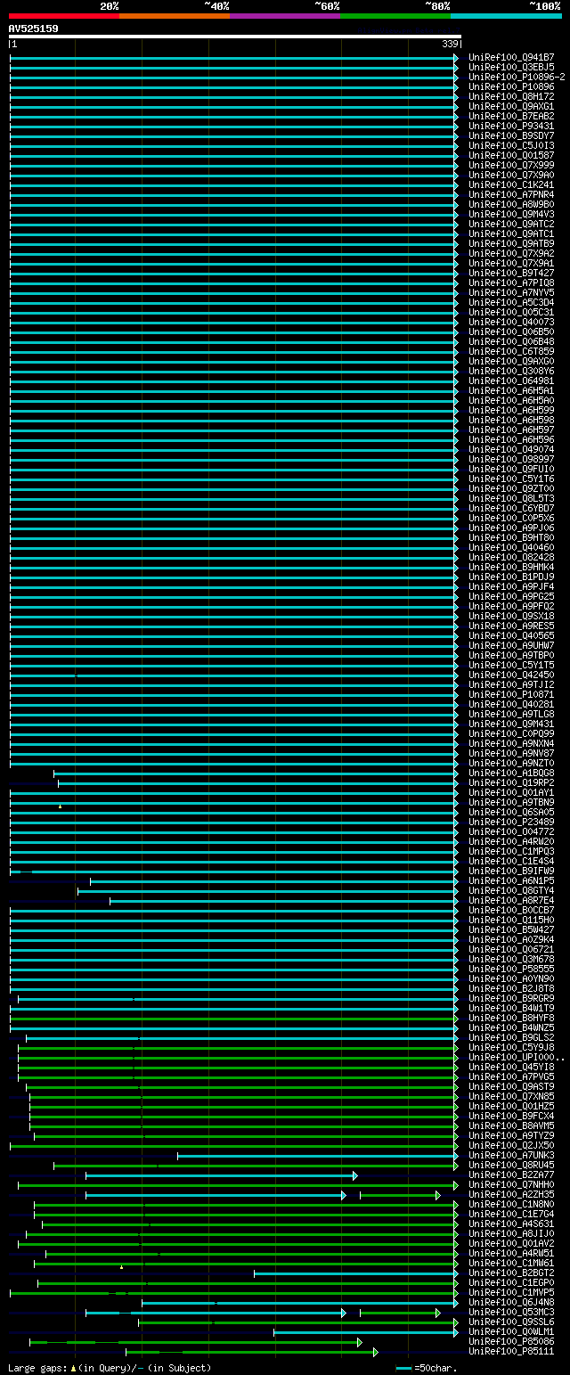Image resolution: width=570 pixels, height=1375 pixels.
Task: Select the UniRef100_Q9ATB9 label
Action: 510,243
